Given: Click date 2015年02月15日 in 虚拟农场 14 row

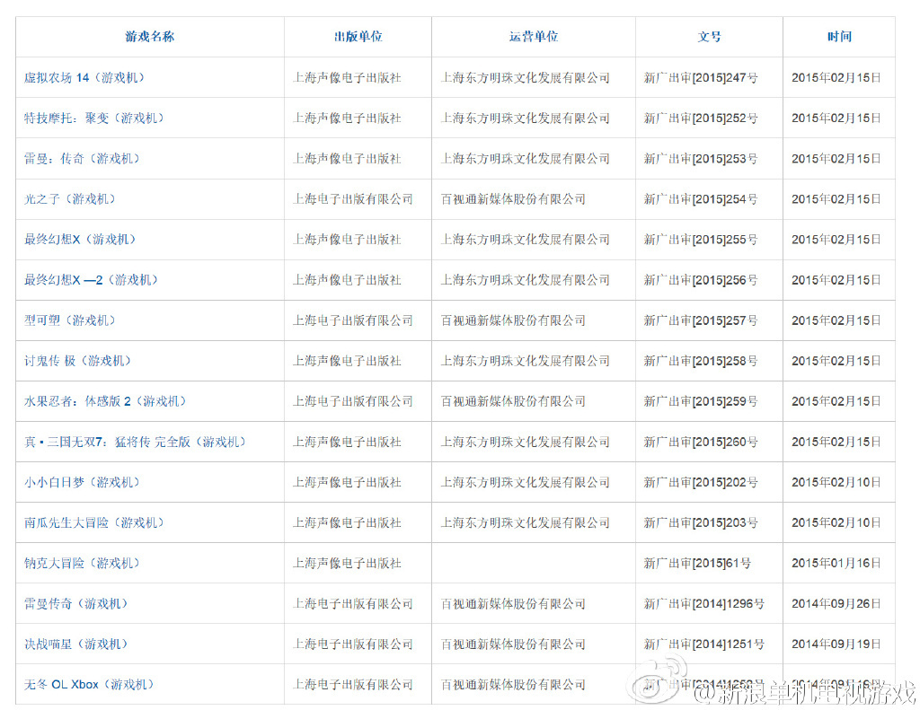Looking at the screenshot, I should pos(836,77).
